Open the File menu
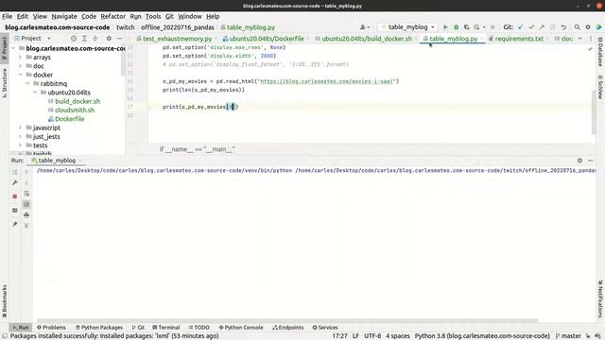The height and width of the screenshot is (340, 605). [x=7, y=16]
